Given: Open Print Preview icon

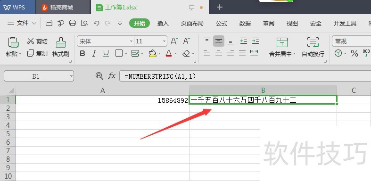Looking at the screenshot, I should (84, 23).
